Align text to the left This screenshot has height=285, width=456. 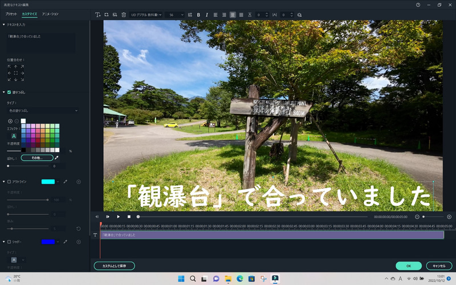coord(215,15)
